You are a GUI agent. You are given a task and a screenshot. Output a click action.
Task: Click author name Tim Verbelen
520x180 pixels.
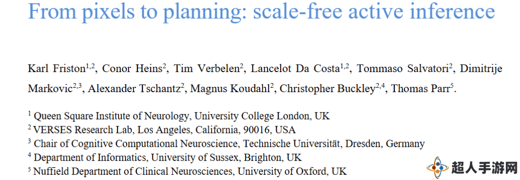pyautogui.click(x=207, y=69)
